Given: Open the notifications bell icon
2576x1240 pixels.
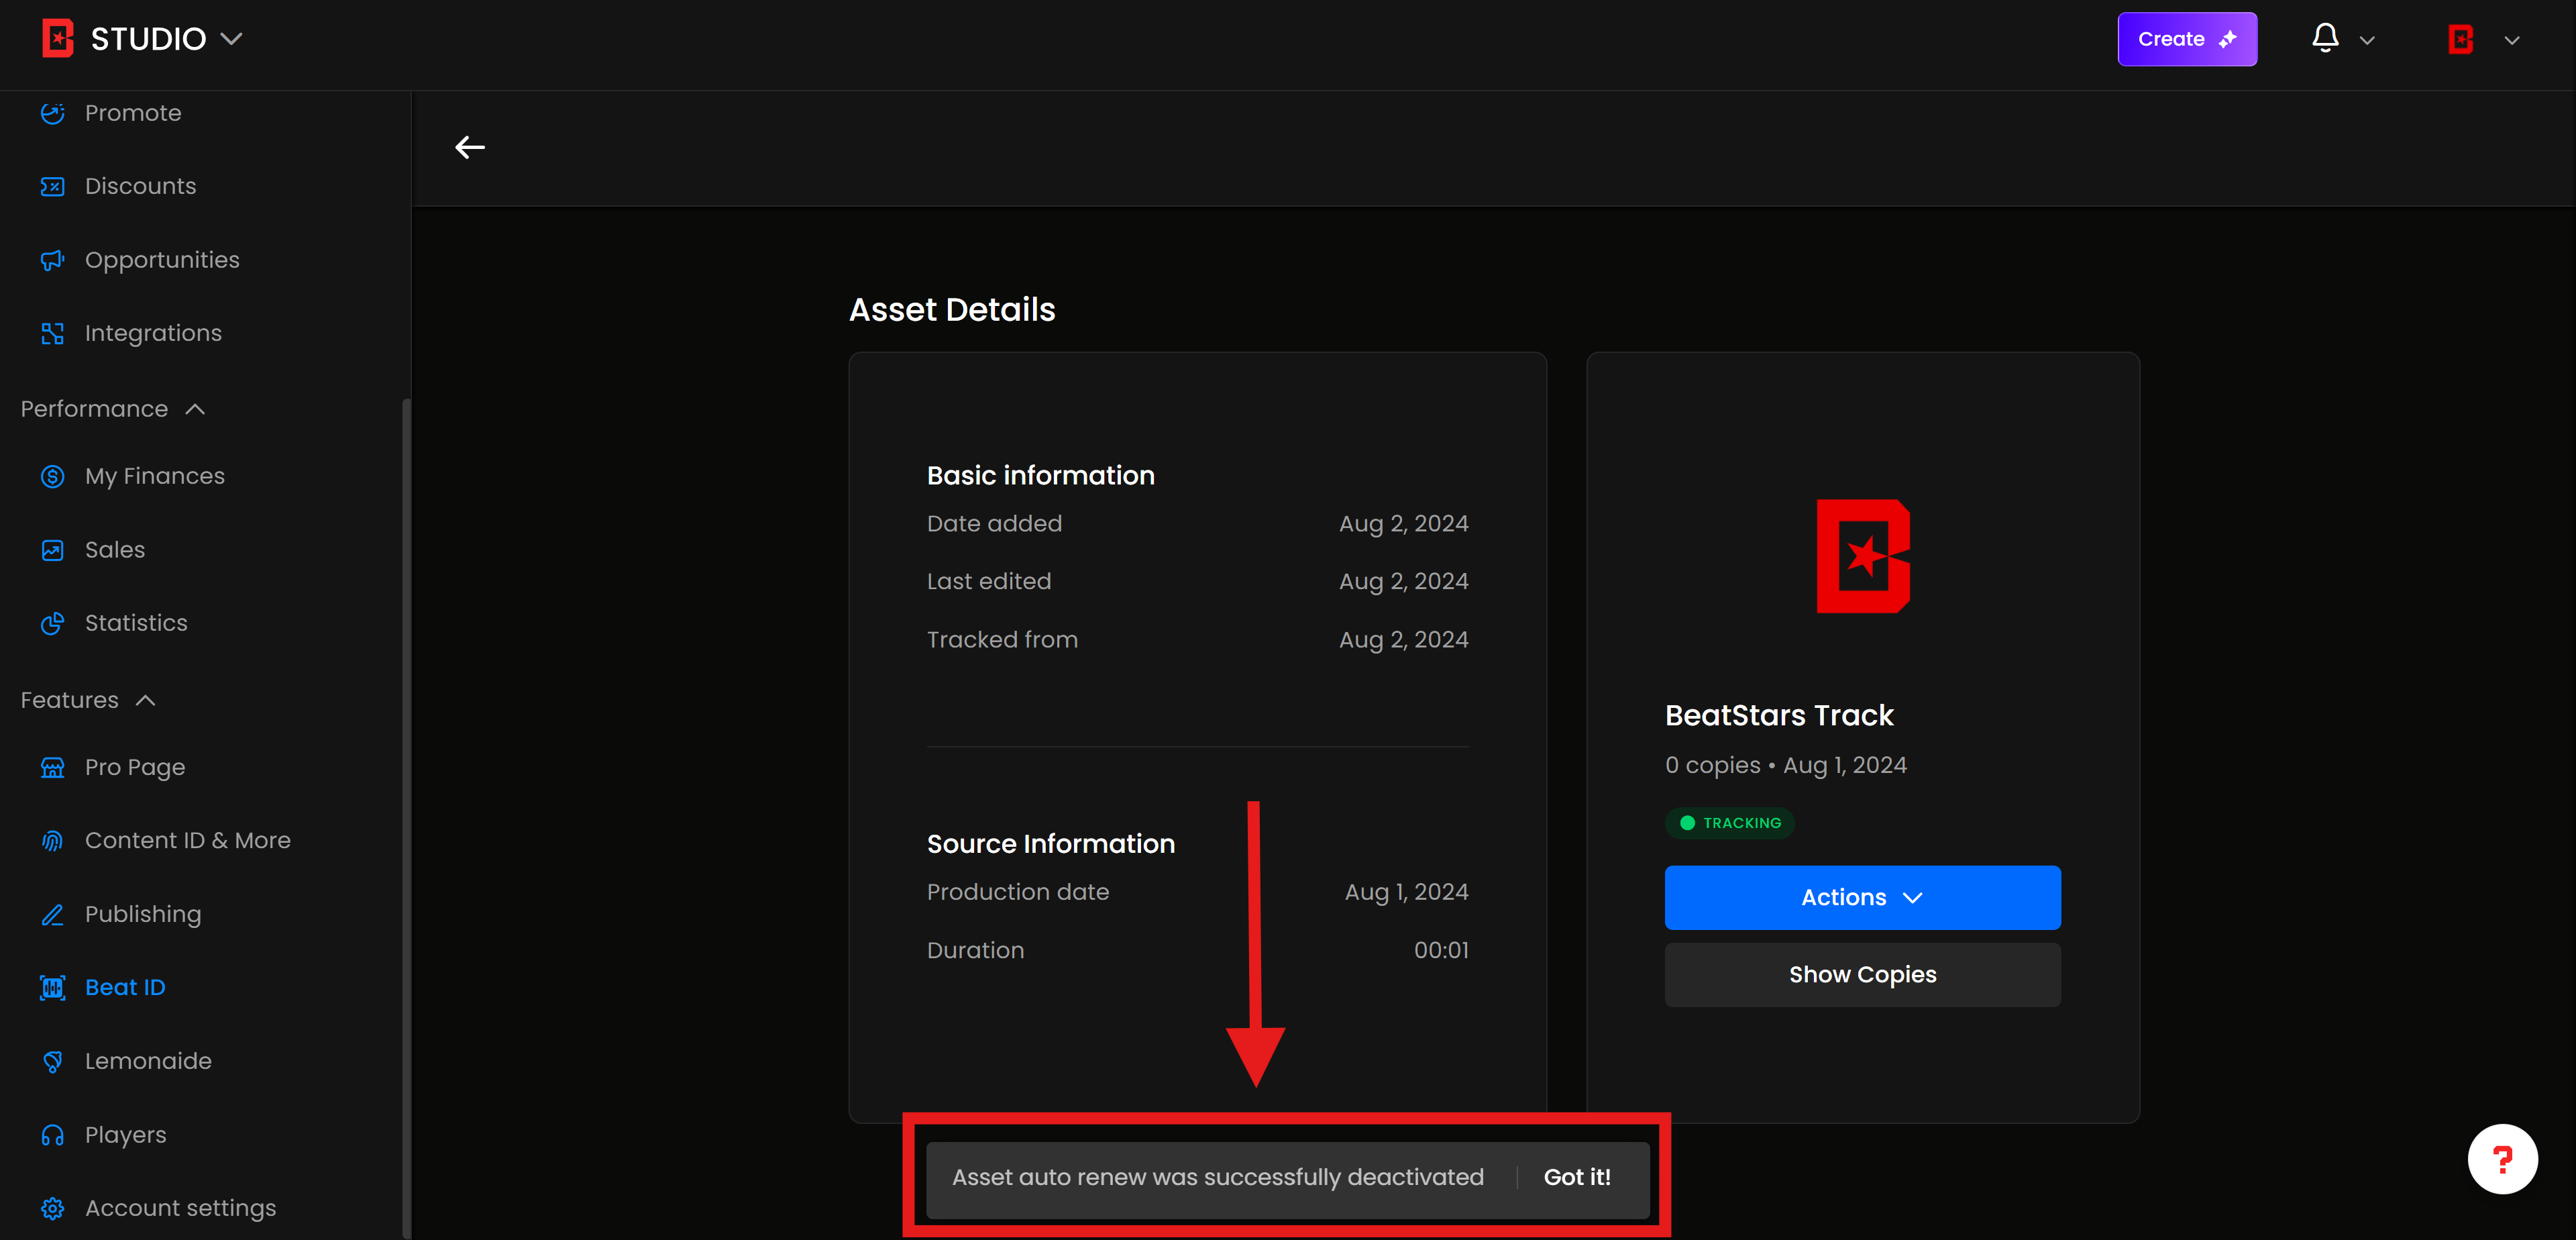Looking at the screenshot, I should (2325, 39).
